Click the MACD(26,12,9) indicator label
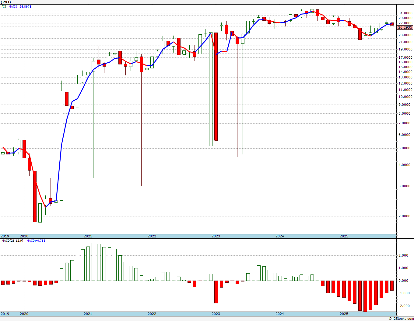Image resolution: width=414 pixels, height=321 pixels. [12, 241]
